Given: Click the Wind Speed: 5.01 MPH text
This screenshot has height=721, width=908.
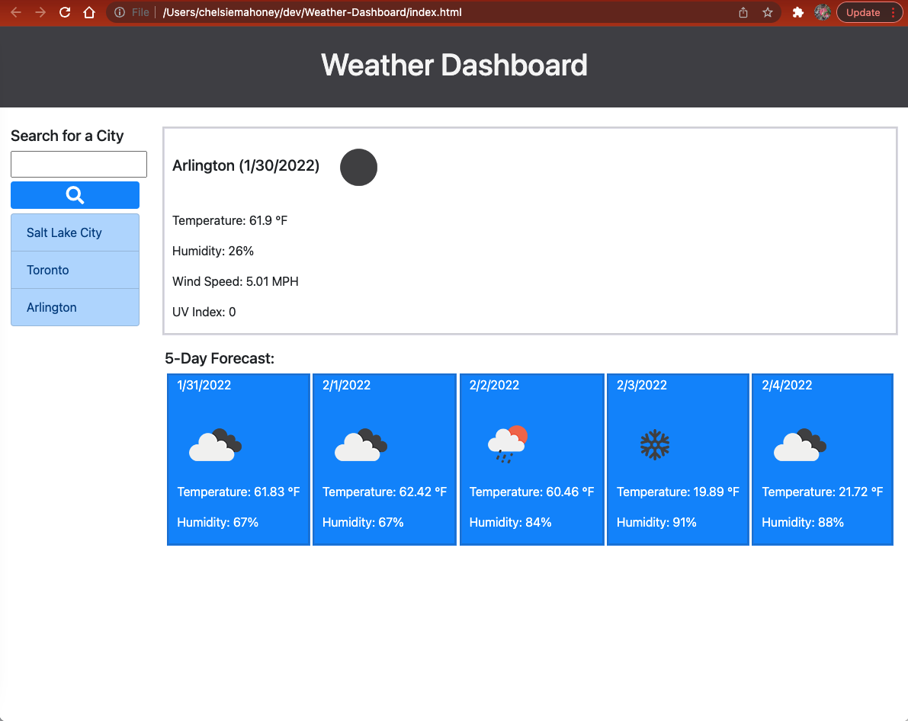Looking at the screenshot, I should pyautogui.click(x=236, y=281).
